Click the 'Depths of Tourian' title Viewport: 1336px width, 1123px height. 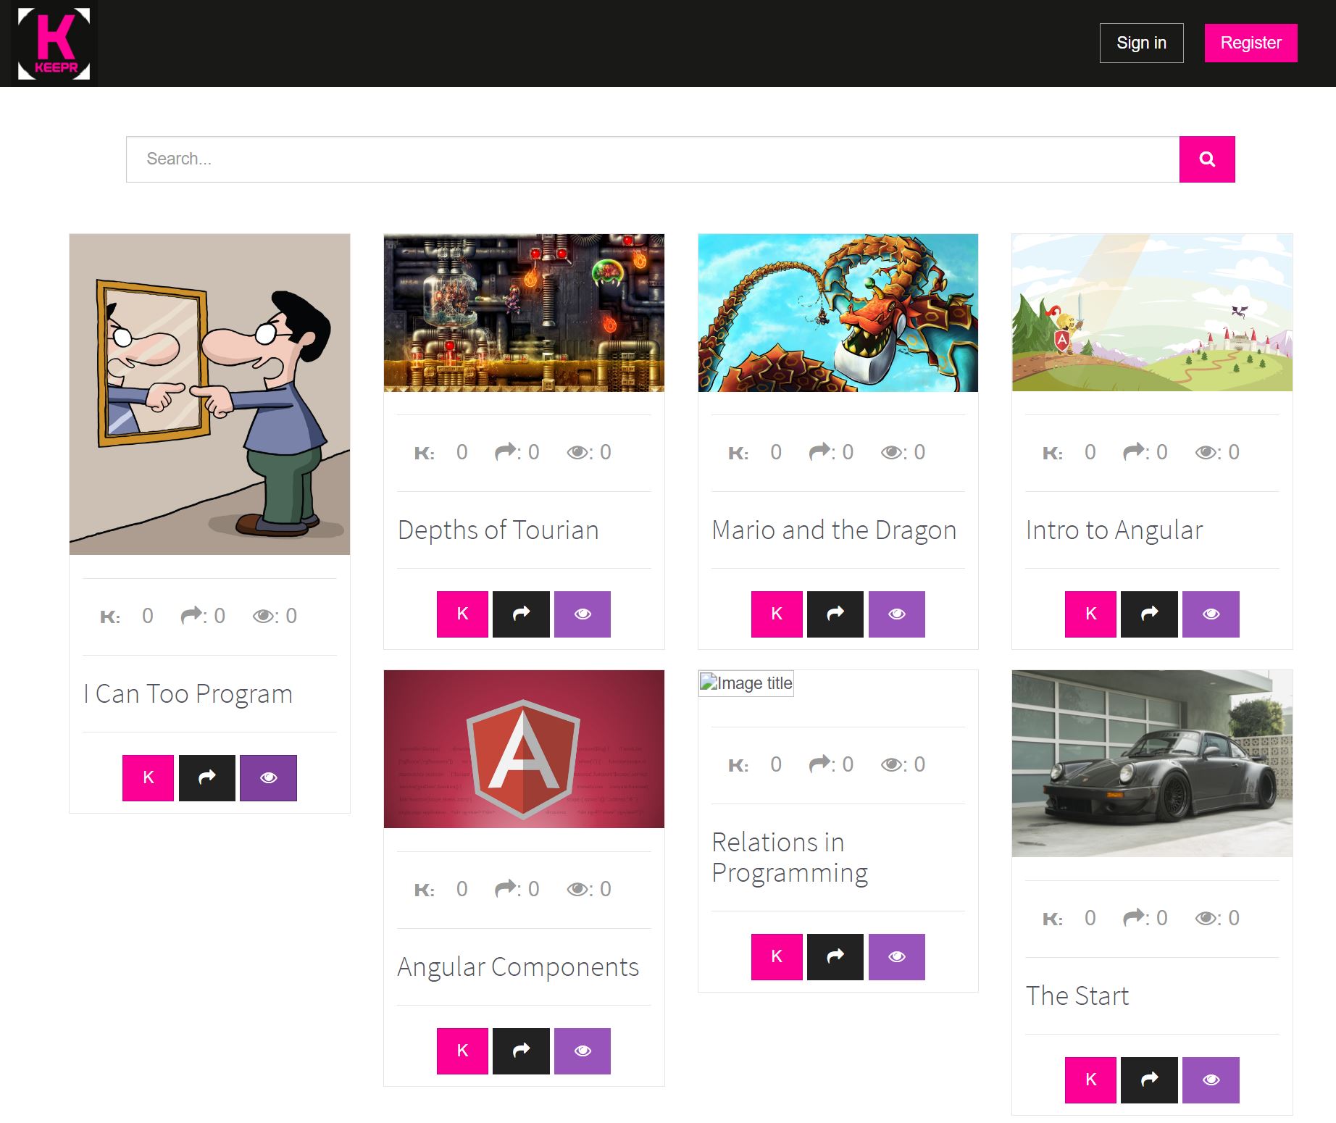(x=498, y=530)
